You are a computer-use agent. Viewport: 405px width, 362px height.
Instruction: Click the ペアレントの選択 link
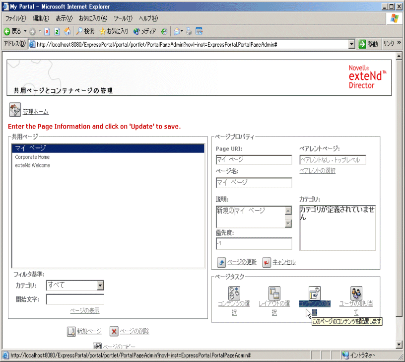tap(317, 171)
